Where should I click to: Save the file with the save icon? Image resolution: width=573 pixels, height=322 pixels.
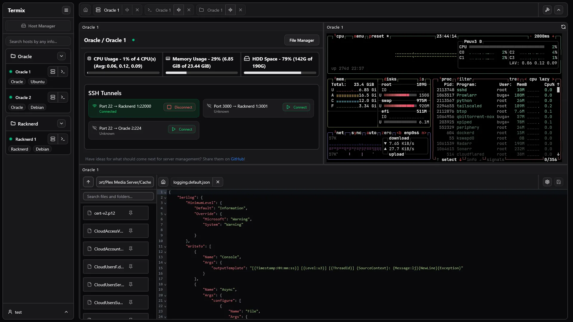(x=559, y=182)
